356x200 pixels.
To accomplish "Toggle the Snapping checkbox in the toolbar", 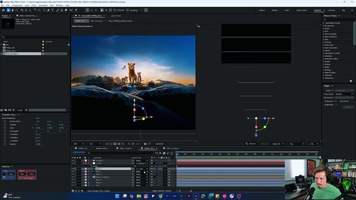I will pos(127,10).
